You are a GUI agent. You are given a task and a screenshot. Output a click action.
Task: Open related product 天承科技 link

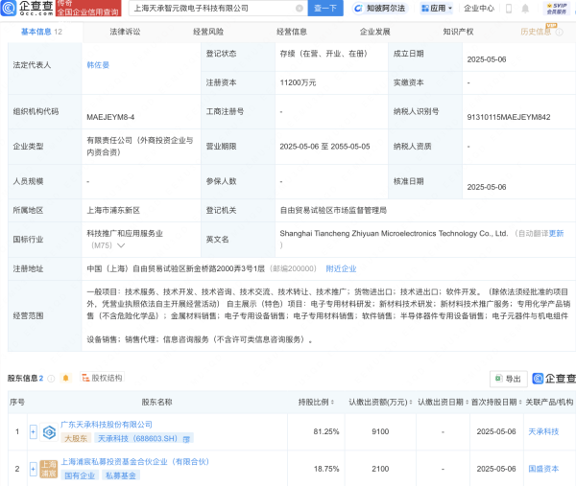click(x=543, y=431)
